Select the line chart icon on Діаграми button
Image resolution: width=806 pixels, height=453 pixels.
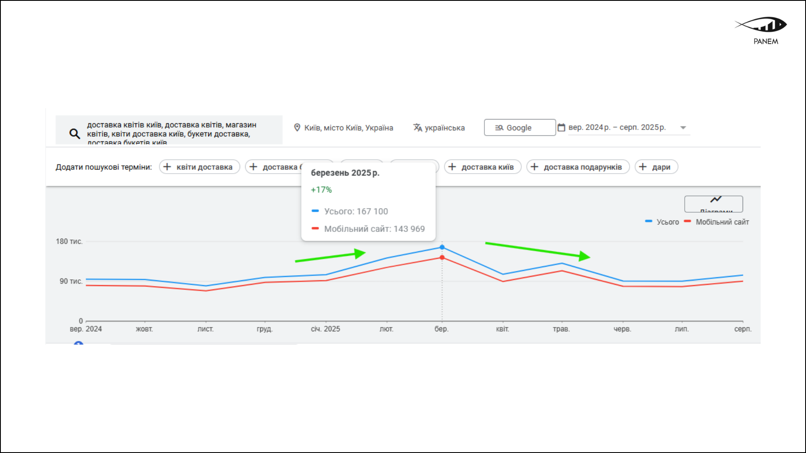(716, 200)
